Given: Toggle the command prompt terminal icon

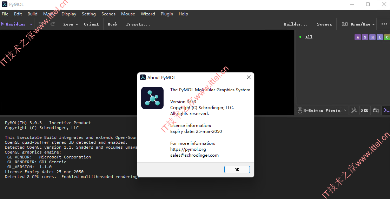Looking at the screenshot, I should 386,110.
